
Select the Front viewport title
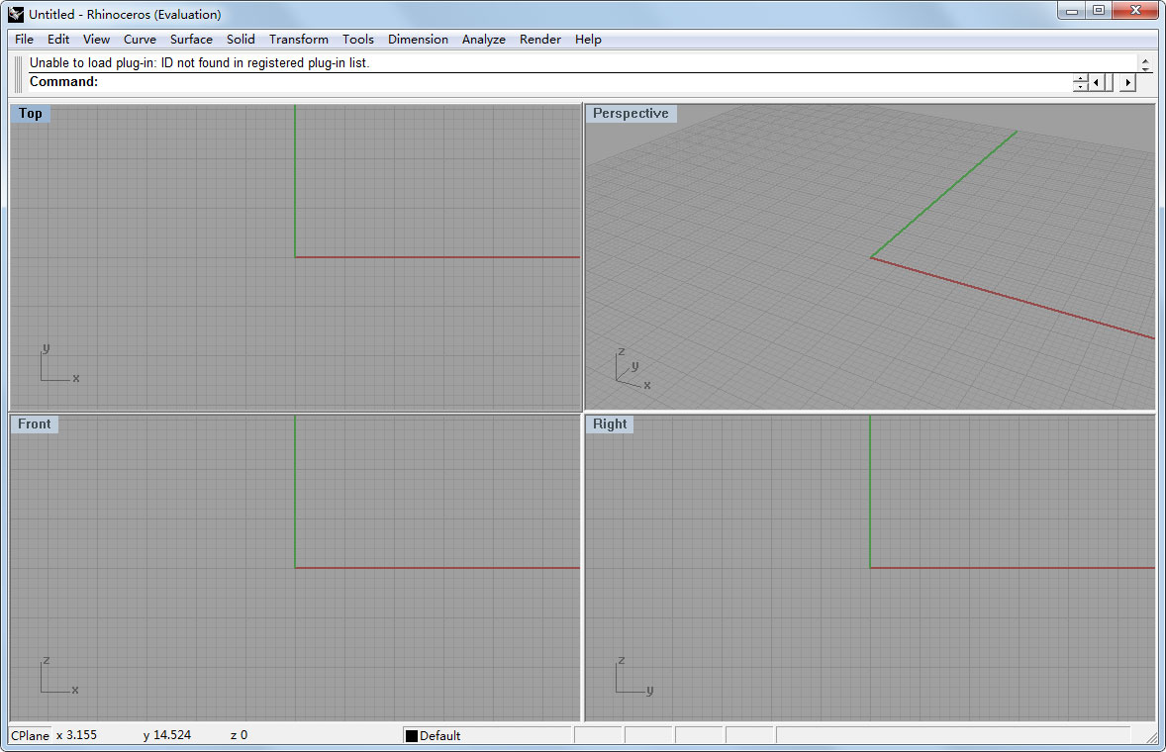coord(35,423)
